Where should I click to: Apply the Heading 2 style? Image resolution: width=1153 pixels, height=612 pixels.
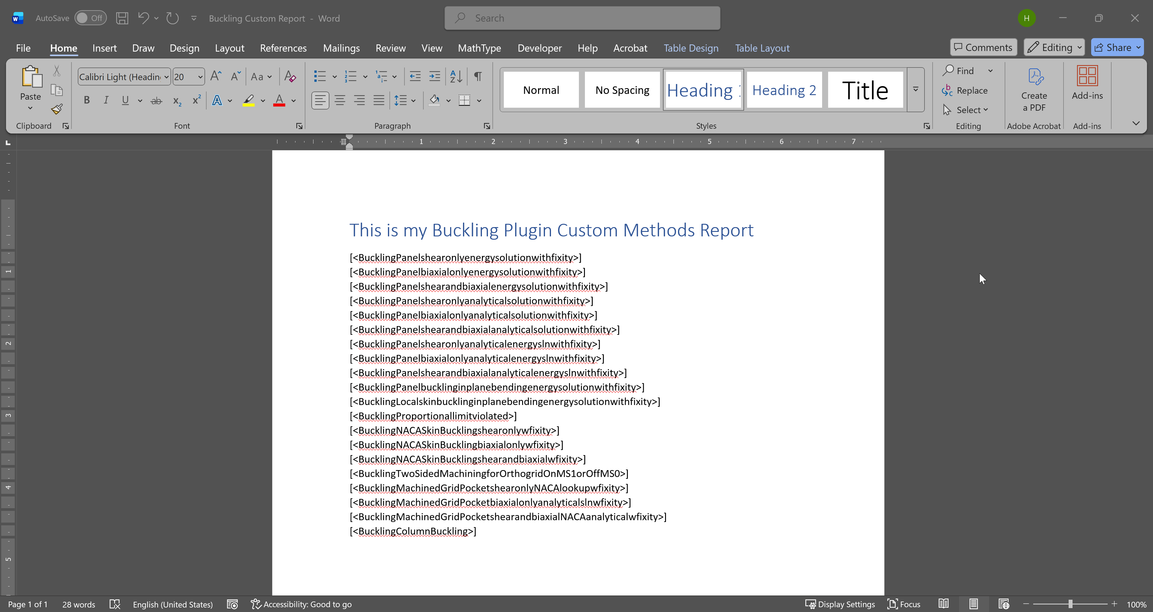(784, 90)
